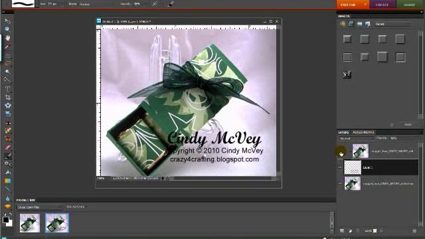The image size is (425, 239).
Task: Select the Eyedropper tool
Action: 7,46
